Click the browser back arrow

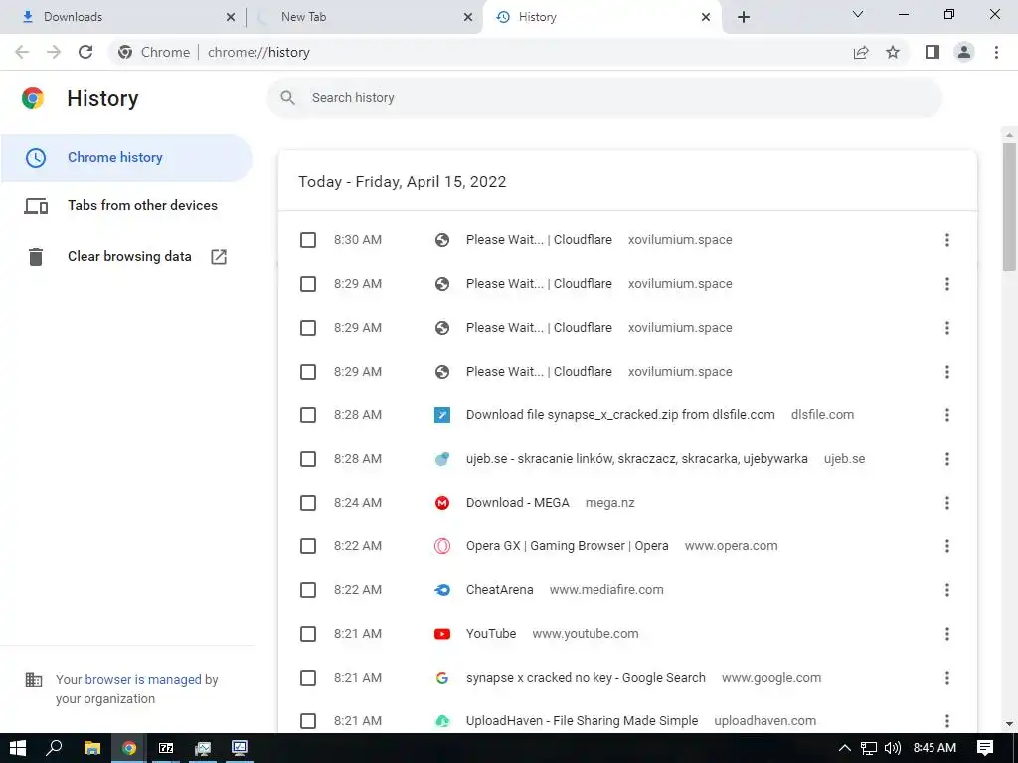[22, 52]
